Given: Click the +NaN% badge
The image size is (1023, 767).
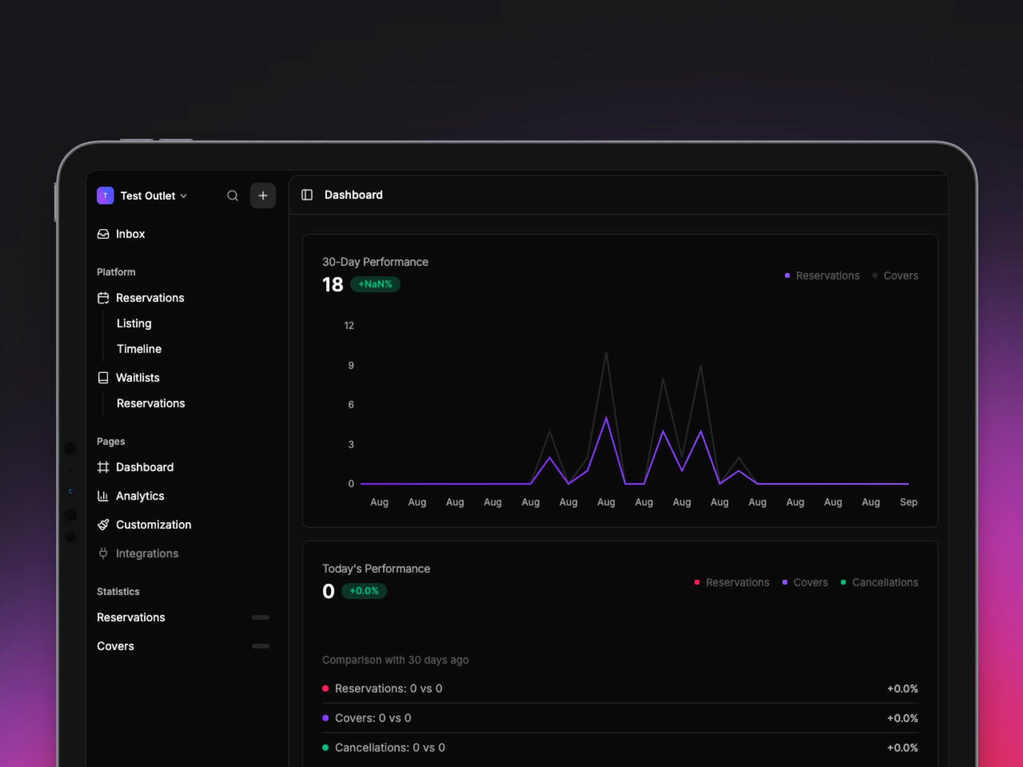Looking at the screenshot, I should [375, 284].
